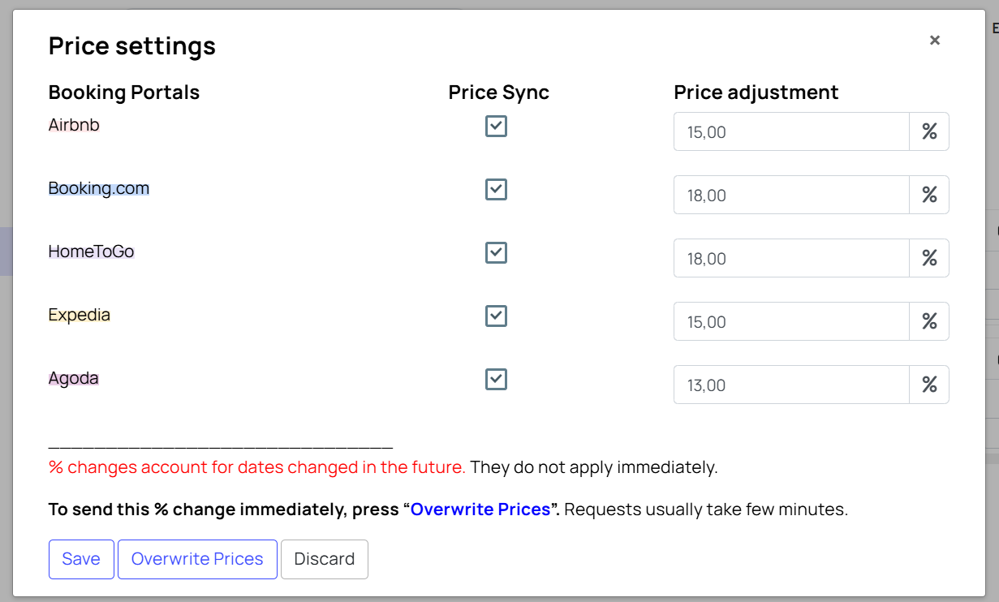Uncheck Agoda price sync checkbox
The width and height of the screenshot is (999, 602).
tap(496, 379)
